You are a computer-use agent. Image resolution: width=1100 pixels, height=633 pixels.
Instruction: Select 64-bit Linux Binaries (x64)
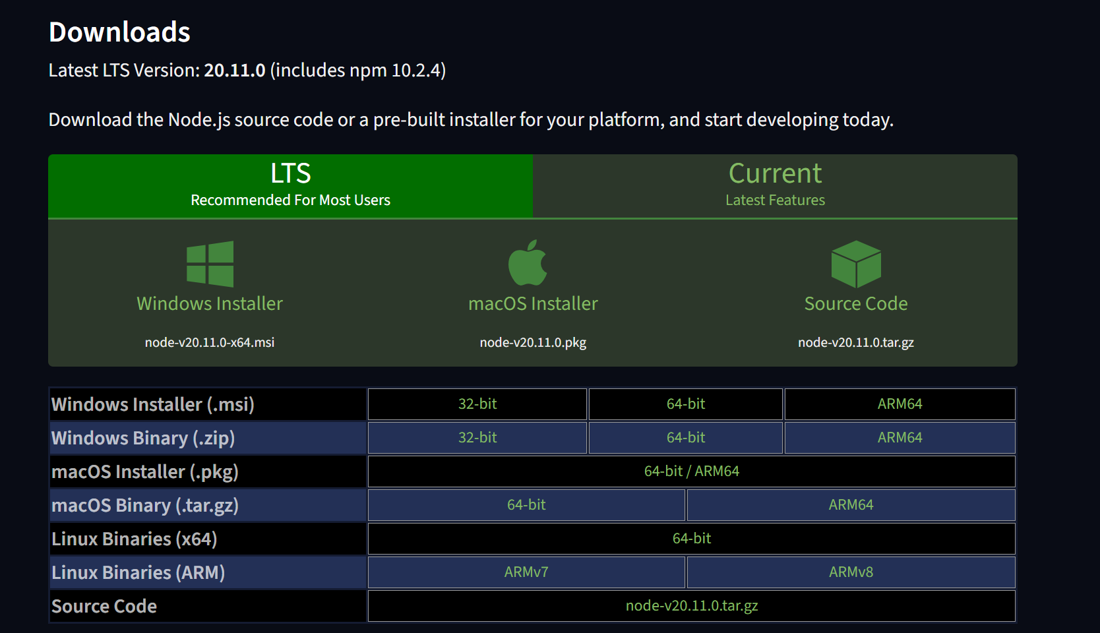tap(692, 539)
